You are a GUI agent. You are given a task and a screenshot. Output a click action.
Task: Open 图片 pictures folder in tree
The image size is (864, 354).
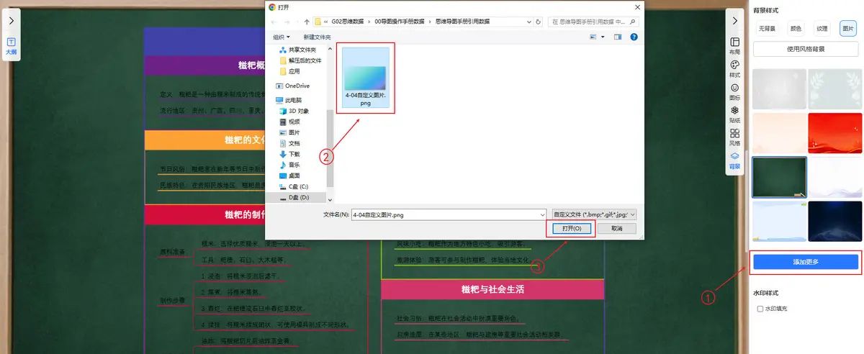tap(289, 132)
